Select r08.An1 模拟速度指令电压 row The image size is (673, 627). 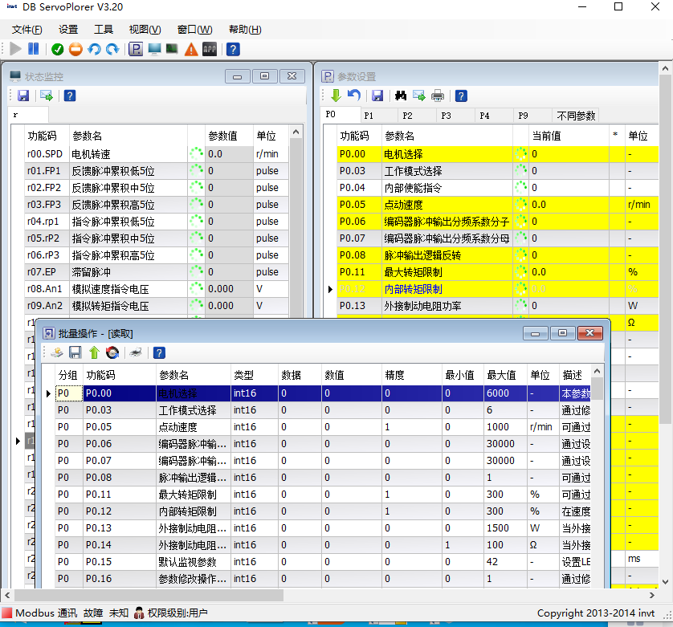tap(157, 289)
